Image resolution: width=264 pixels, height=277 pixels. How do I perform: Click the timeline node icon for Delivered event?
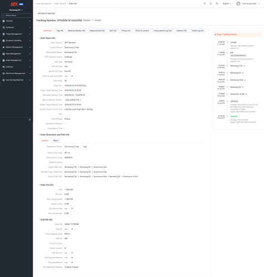tap(227, 116)
